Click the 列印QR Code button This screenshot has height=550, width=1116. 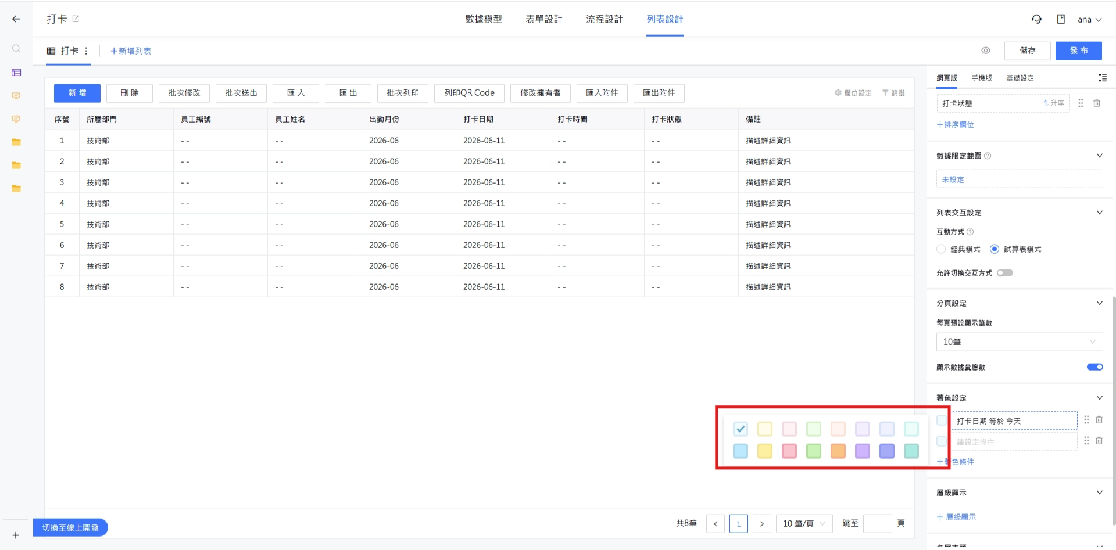469,93
